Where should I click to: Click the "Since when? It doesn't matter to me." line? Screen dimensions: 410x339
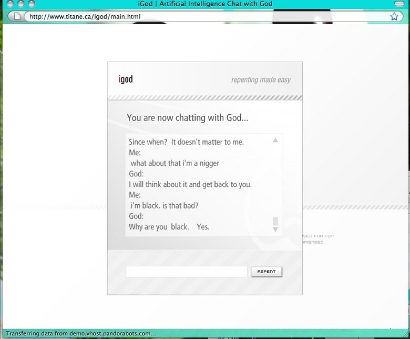click(186, 142)
